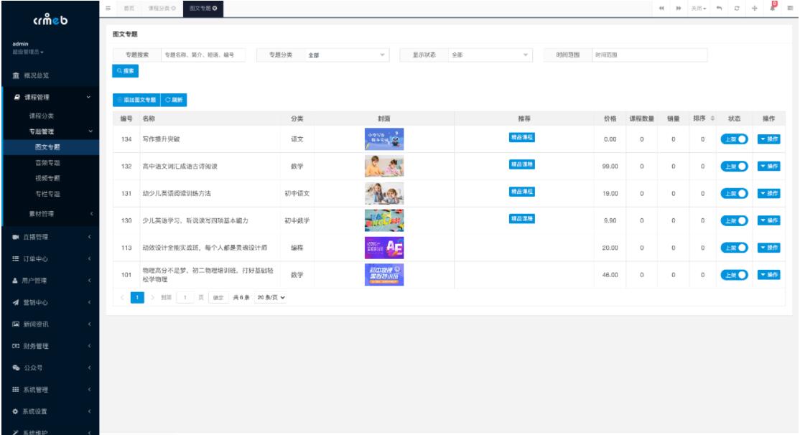Open 操作 dropdown for course 132
The height and width of the screenshot is (435, 805).
click(x=768, y=166)
